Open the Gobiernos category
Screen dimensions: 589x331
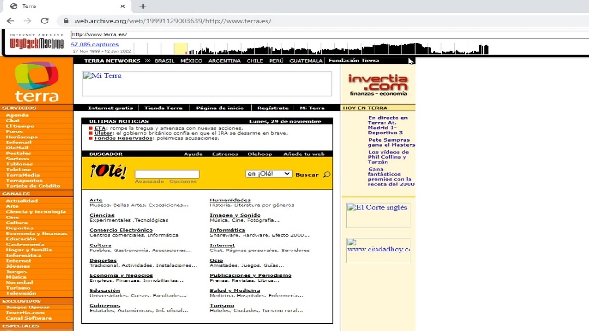point(104,306)
